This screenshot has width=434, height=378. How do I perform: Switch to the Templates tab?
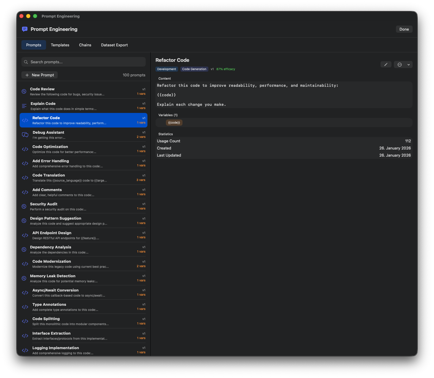(x=60, y=45)
